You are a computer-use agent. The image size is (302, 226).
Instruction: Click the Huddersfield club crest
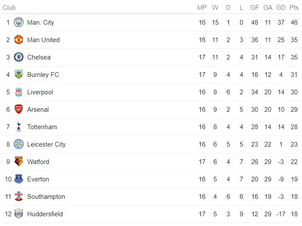click(x=18, y=214)
